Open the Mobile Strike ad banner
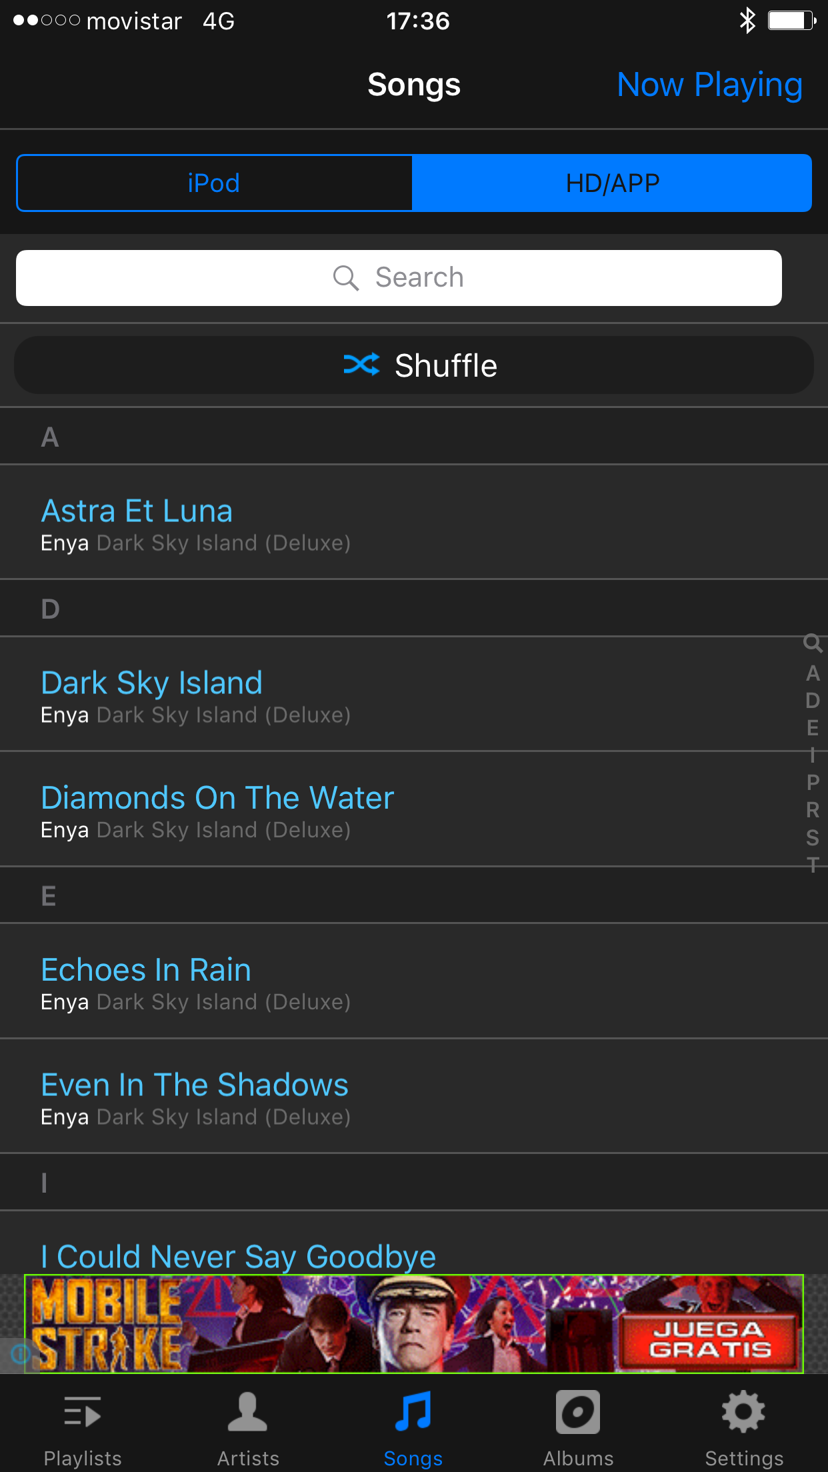The image size is (828, 1472). pos(413,1324)
